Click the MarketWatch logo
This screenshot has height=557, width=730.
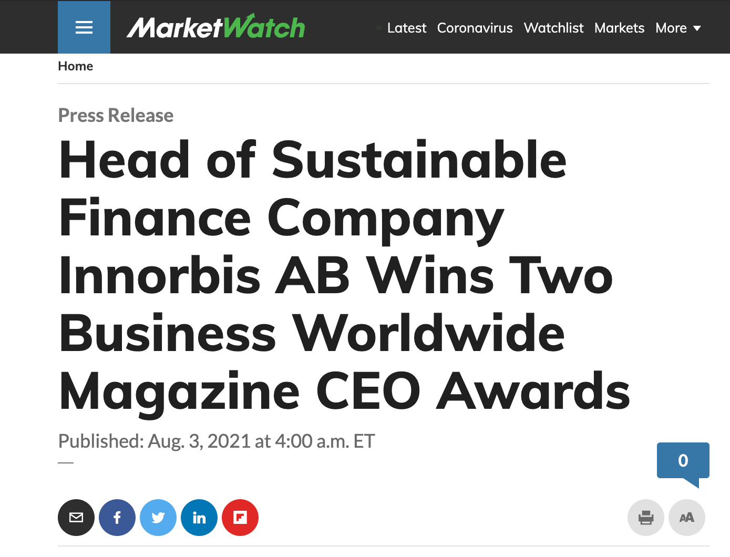[x=216, y=27]
